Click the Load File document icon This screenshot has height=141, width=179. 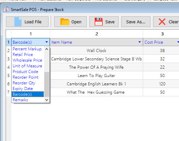(18, 22)
